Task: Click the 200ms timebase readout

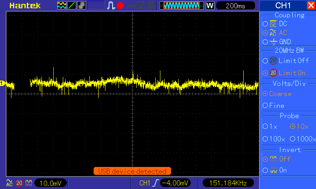Action: click(x=235, y=6)
